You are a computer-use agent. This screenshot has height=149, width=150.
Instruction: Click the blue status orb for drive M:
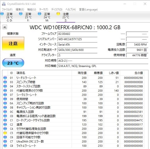click(x=40, y=14)
